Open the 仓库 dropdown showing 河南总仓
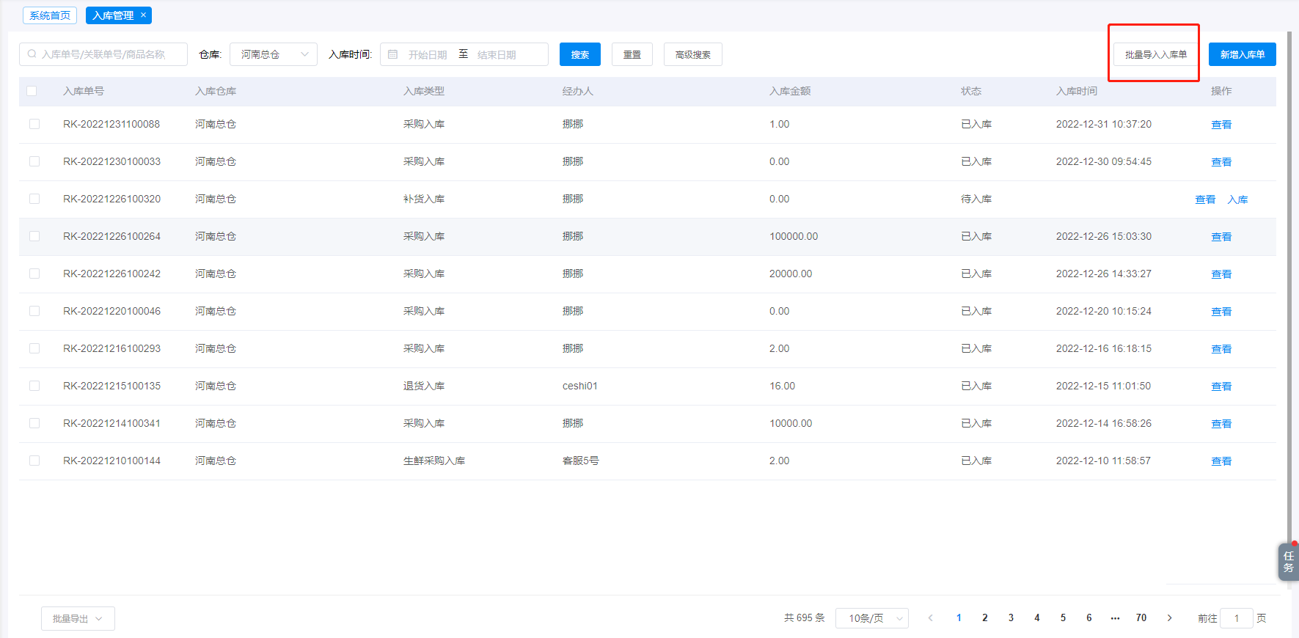Screen dimensions: 1299x638 273,54
